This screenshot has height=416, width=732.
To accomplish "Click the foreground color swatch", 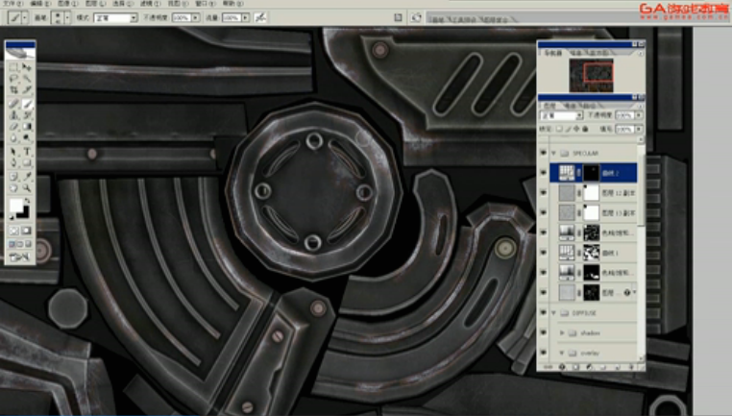I will [16, 205].
